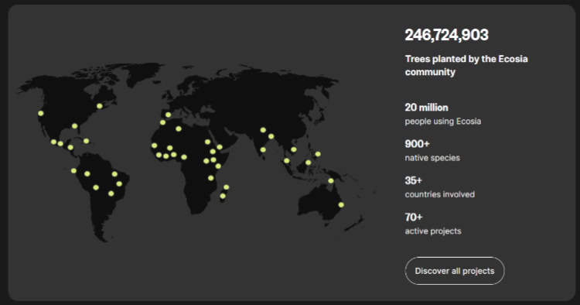
Task: Click the 'countries involved' label
Action: pyautogui.click(x=439, y=194)
